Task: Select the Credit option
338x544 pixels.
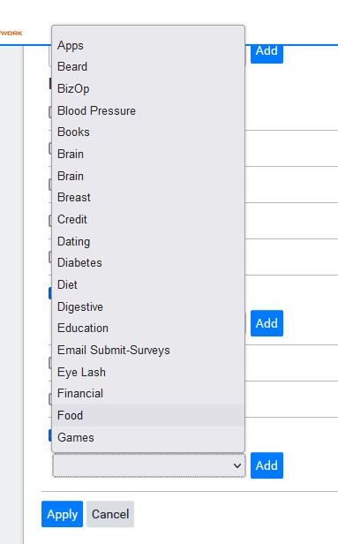Action: [148, 219]
